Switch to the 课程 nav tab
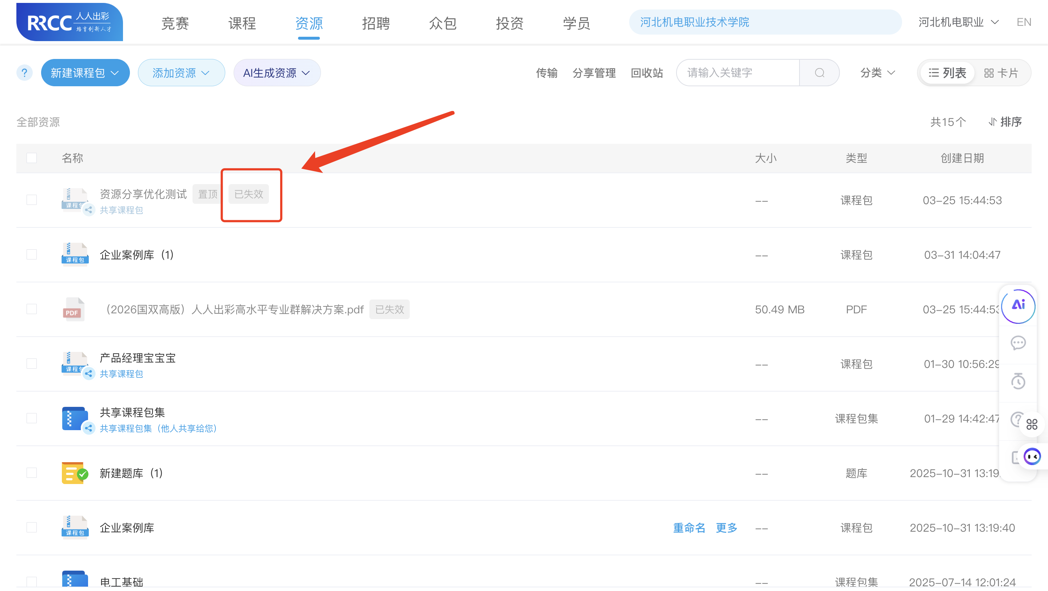Screen dimensions: 1048x591 point(242,23)
